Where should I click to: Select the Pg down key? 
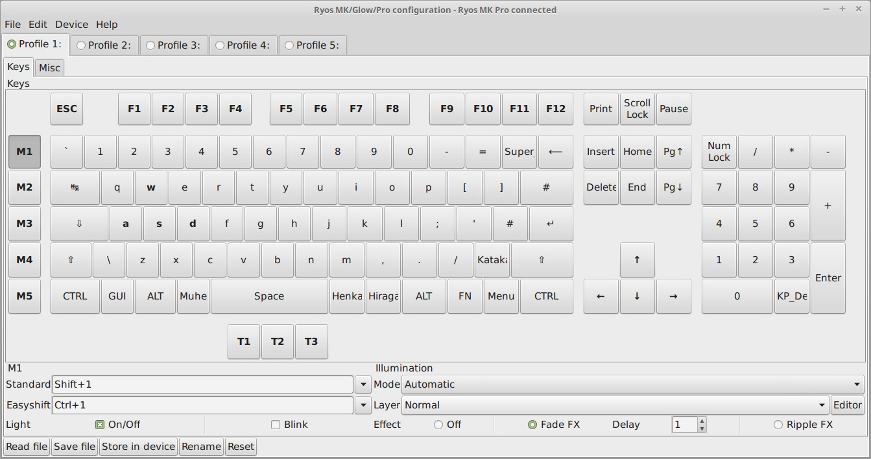point(673,187)
